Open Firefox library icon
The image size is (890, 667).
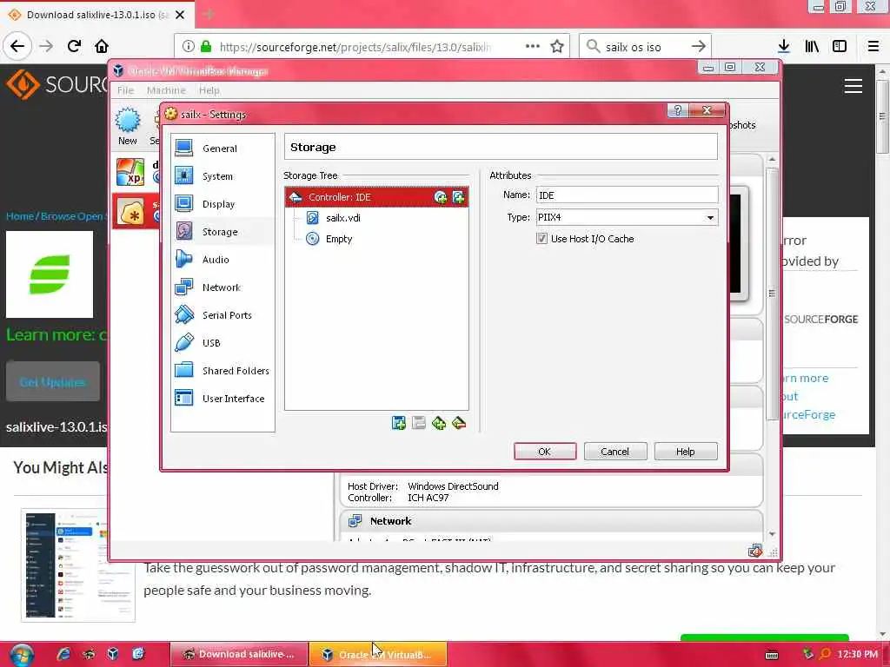pos(812,46)
